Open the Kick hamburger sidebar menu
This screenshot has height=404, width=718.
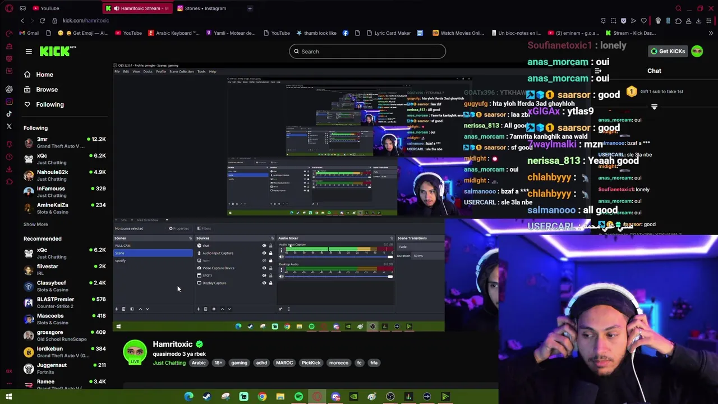29,51
